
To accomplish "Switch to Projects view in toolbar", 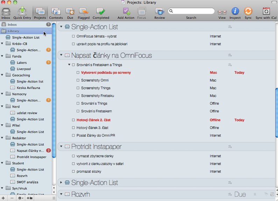I will (40, 13).
